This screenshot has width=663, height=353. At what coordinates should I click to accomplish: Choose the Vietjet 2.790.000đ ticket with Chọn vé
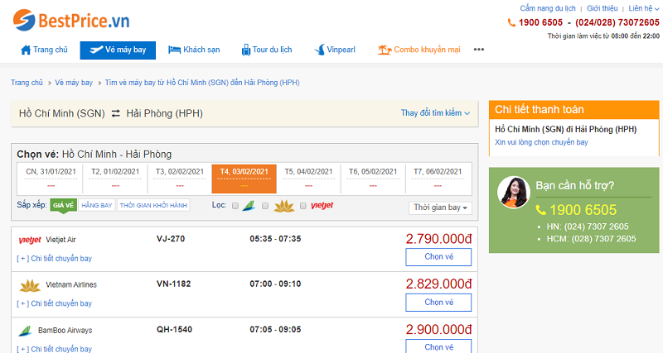tap(438, 257)
